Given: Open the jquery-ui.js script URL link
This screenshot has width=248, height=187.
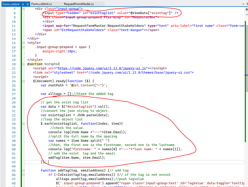Looking at the screenshot, I should coord(102,68).
